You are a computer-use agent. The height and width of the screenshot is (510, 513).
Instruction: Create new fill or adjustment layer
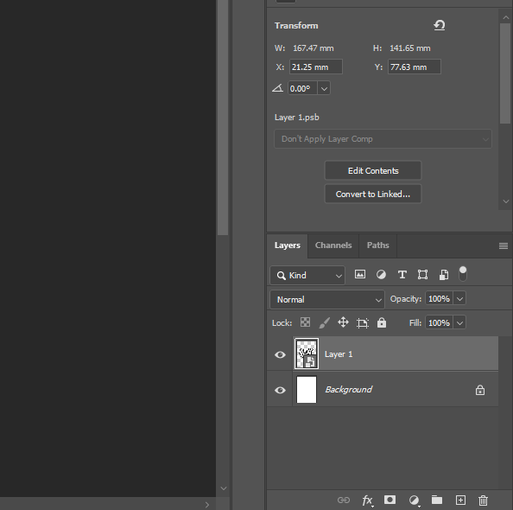[x=415, y=500]
